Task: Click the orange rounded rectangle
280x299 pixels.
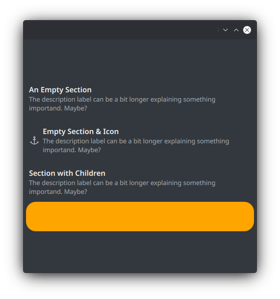Action: (140, 217)
